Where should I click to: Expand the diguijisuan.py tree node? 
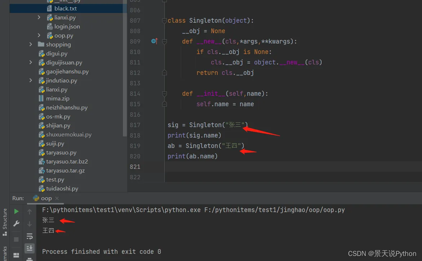coord(31,63)
